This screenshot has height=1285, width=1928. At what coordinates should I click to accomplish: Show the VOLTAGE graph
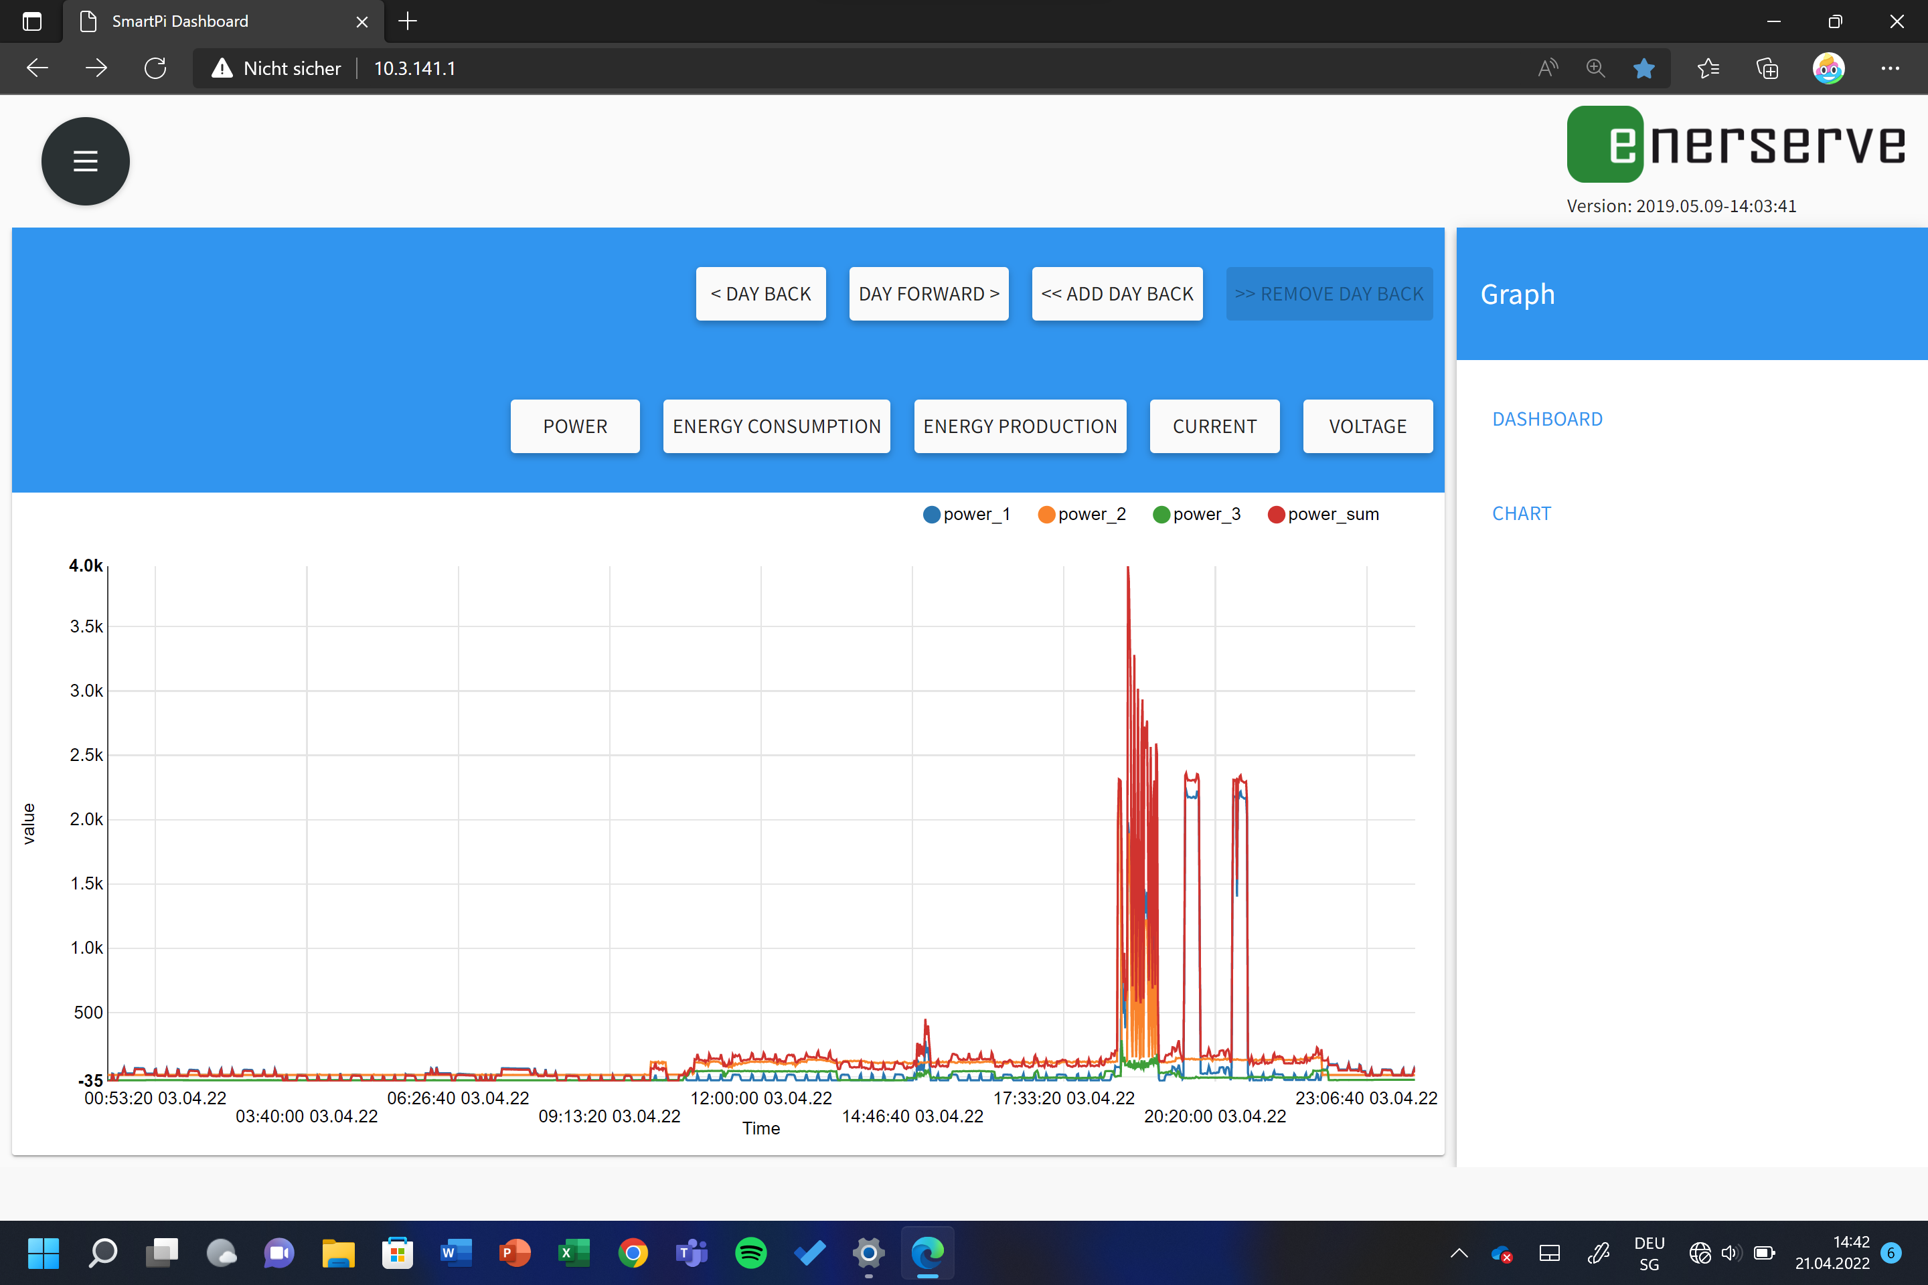click(x=1366, y=426)
